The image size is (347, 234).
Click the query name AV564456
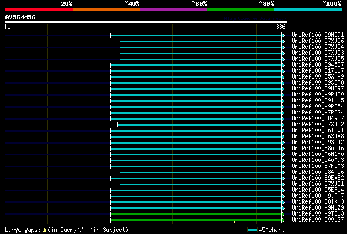tap(21, 17)
